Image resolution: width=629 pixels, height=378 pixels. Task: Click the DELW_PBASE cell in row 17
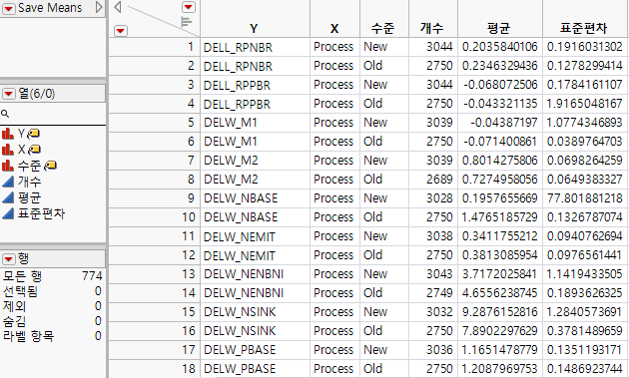[255, 349]
